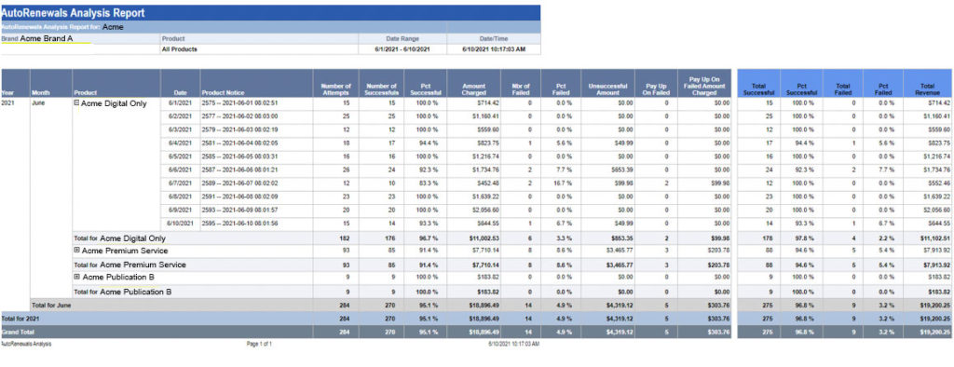Collapse the Acme Digital Only product group
Viewport: 954px width, 367px height.
click(x=76, y=103)
